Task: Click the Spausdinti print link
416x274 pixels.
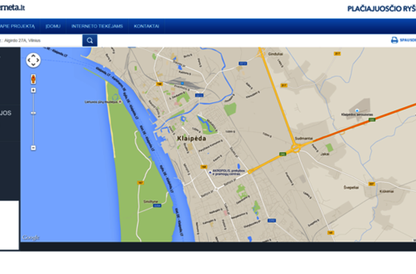Action: click(408, 40)
